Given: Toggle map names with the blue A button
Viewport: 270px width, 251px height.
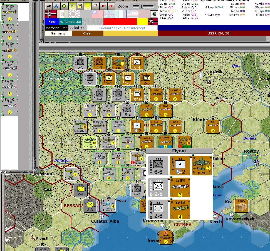Looking at the screenshot, I should 56,6.
